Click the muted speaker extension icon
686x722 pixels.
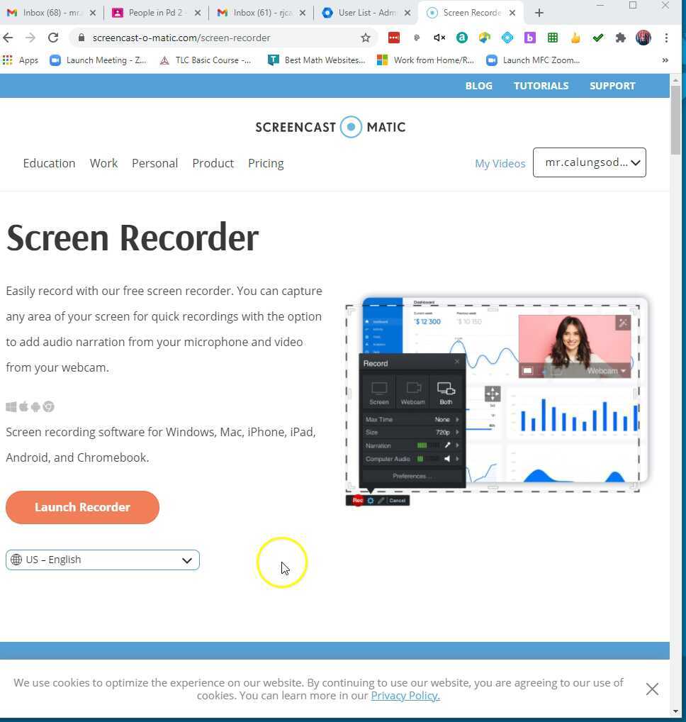click(439, 38)
